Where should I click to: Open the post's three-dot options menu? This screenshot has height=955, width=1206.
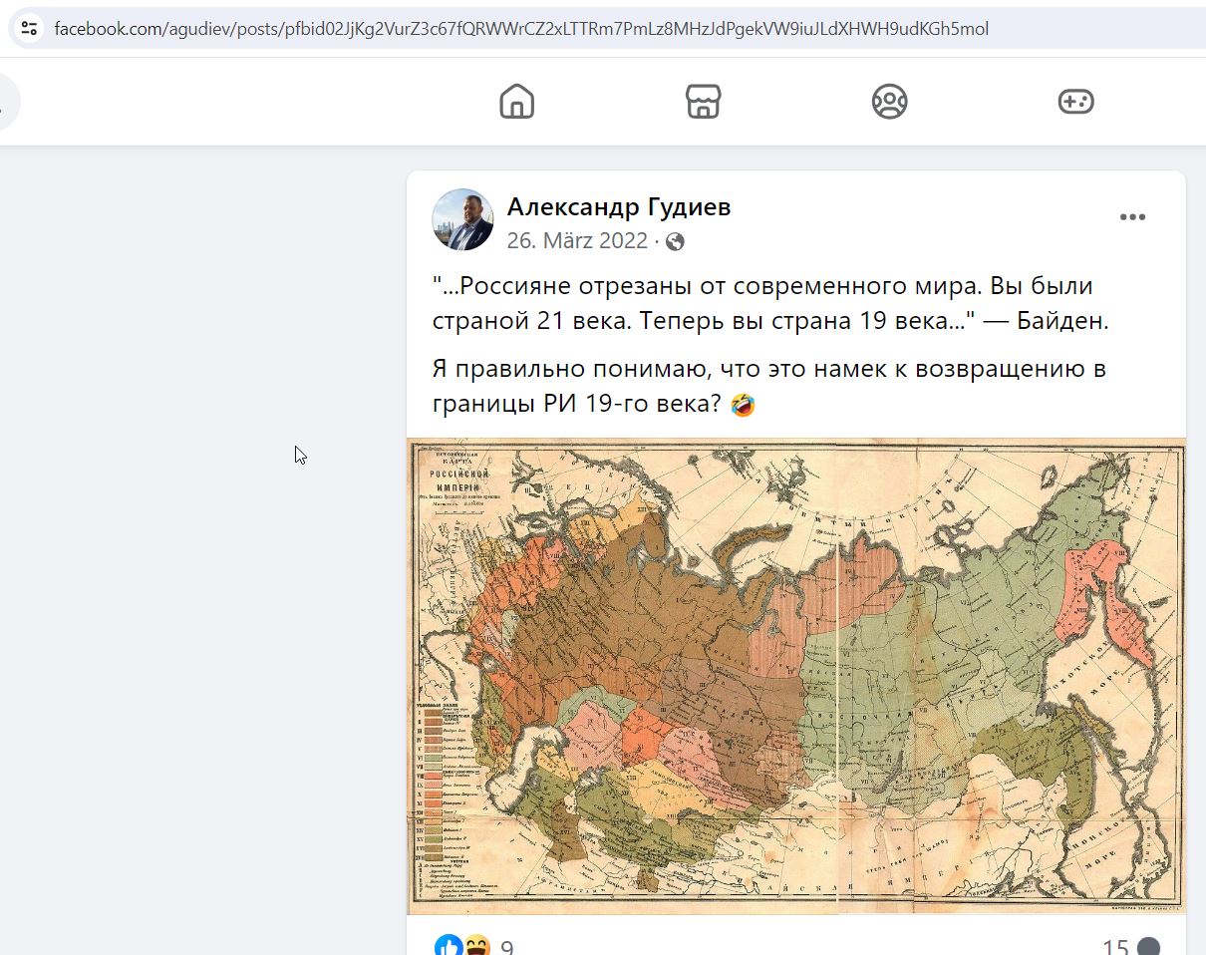tap(1132, 217)
